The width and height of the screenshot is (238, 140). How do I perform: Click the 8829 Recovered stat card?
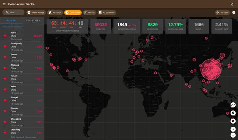click(153, 26)
